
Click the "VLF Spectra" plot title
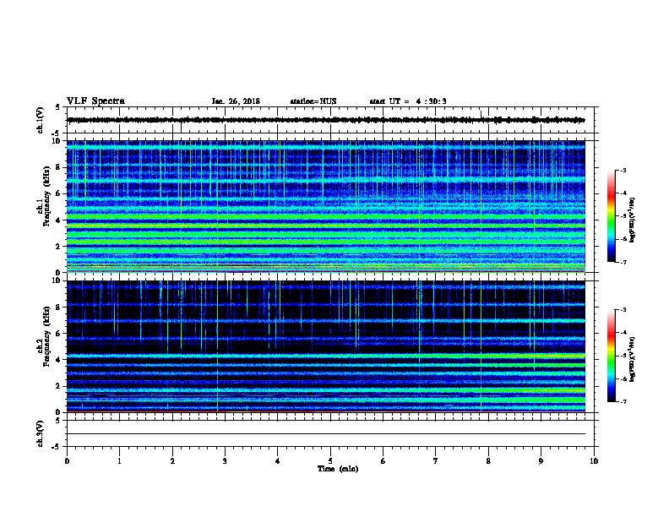coord(95,101)
